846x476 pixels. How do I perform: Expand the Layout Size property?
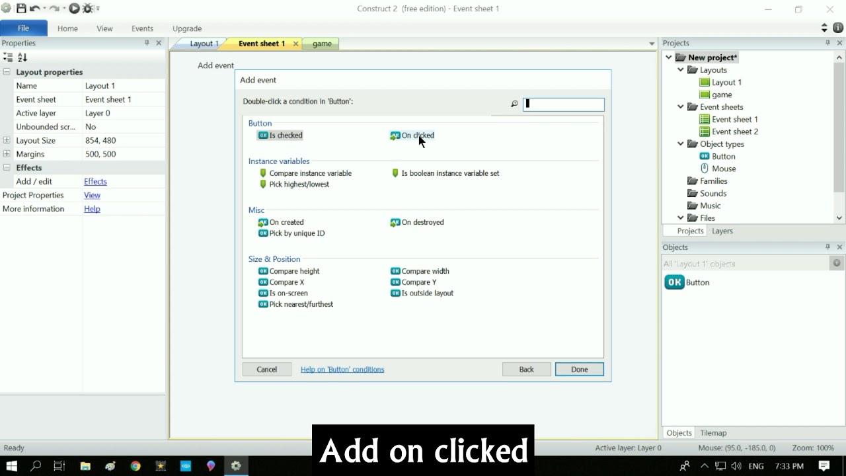tap(7, 140)
